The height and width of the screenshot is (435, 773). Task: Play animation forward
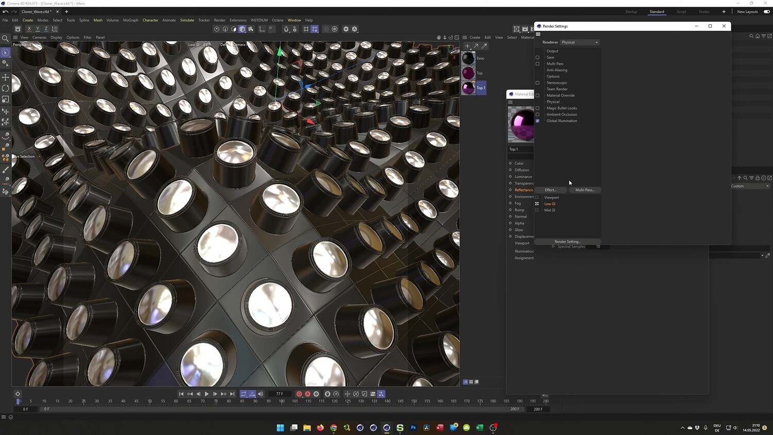pyautogui.click(x=207, y=394)
